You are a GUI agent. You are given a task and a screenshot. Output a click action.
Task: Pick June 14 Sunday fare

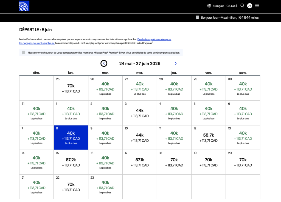click(x=36, y=162)
